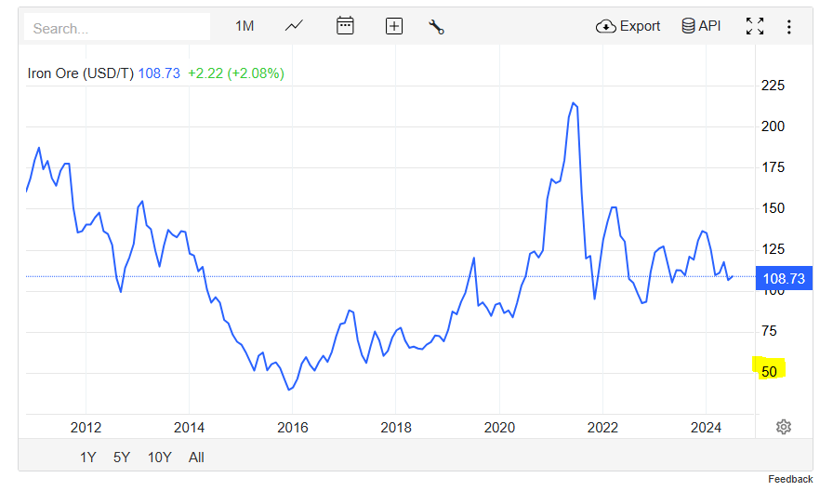The image size is (833, 491).
Task: Toggle fullscreen chart view
Action: [x=755, y=26]
